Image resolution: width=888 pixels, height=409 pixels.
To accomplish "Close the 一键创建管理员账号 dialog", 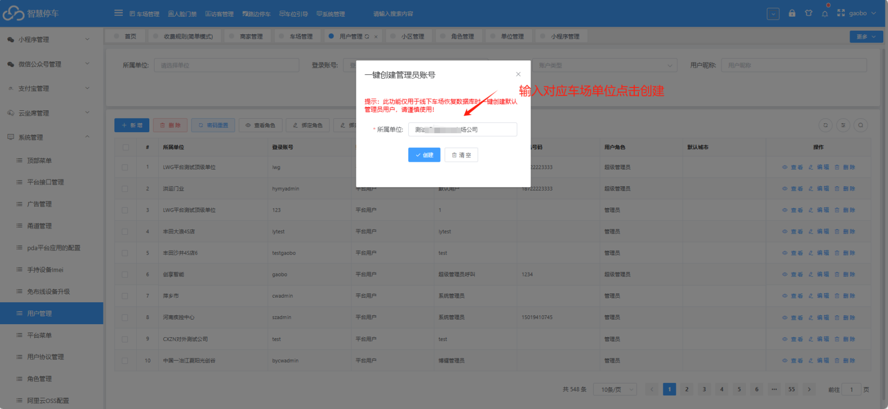I will 518,74.
